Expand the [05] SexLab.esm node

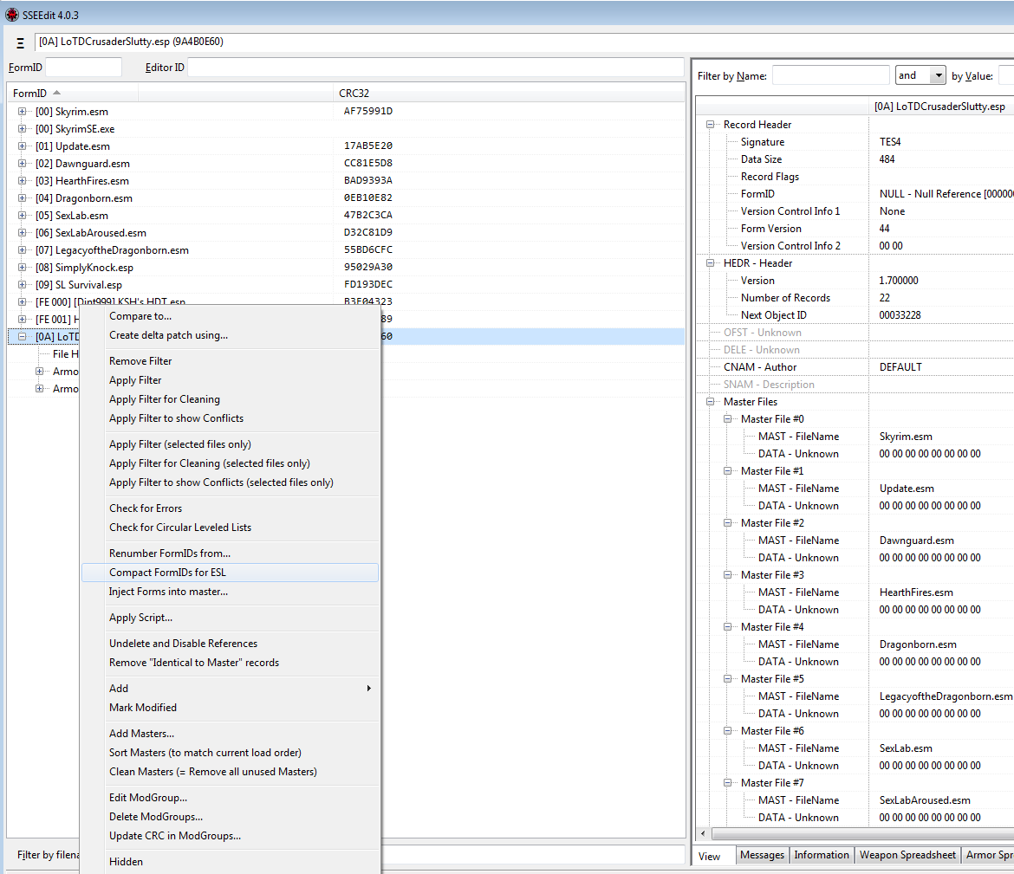[x=22, y=216]
